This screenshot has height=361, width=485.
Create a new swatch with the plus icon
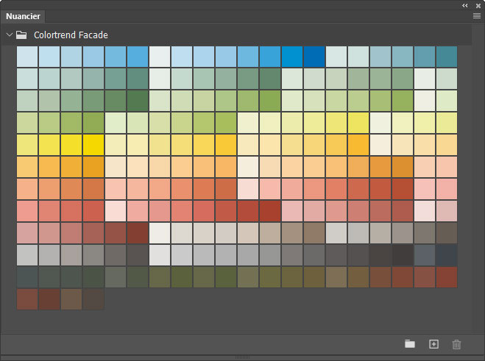tap(433, 344)
